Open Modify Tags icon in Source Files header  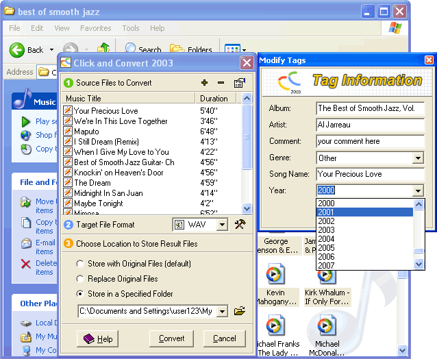pyautogui.click(x=240, y=83)
